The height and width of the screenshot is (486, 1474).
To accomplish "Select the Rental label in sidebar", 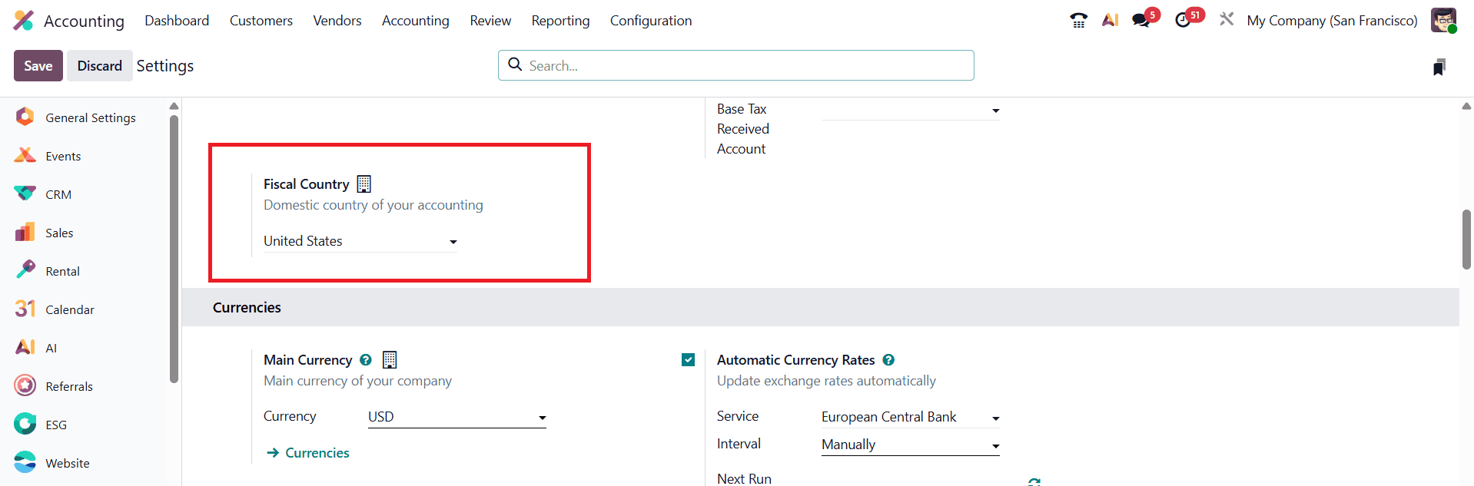I will 62,271.
